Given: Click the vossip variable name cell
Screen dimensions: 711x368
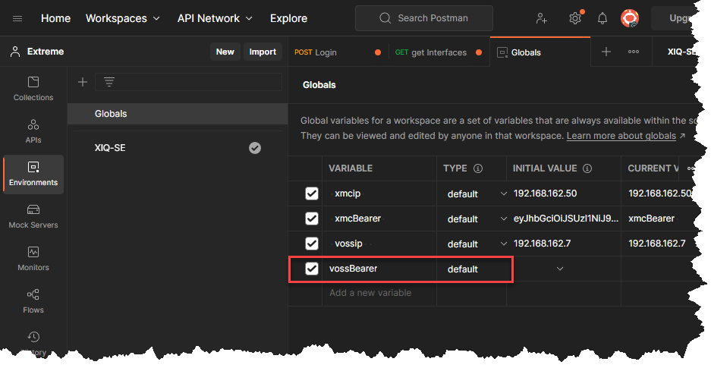Looking at the screenshot, I should tap(379, 244).
